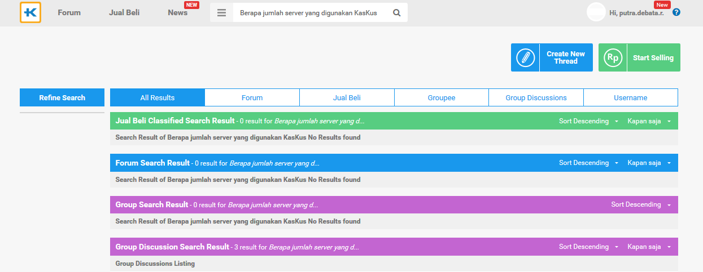Open Sort Descending dropdown in Group Search Result
Image resolution: width=703 pixels, height=272 pixels.
click(641, 204)
